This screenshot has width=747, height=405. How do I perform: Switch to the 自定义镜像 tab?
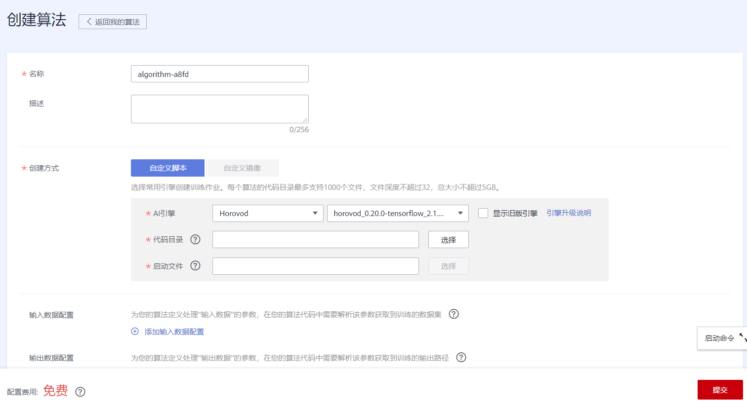(x=242, y=168)
